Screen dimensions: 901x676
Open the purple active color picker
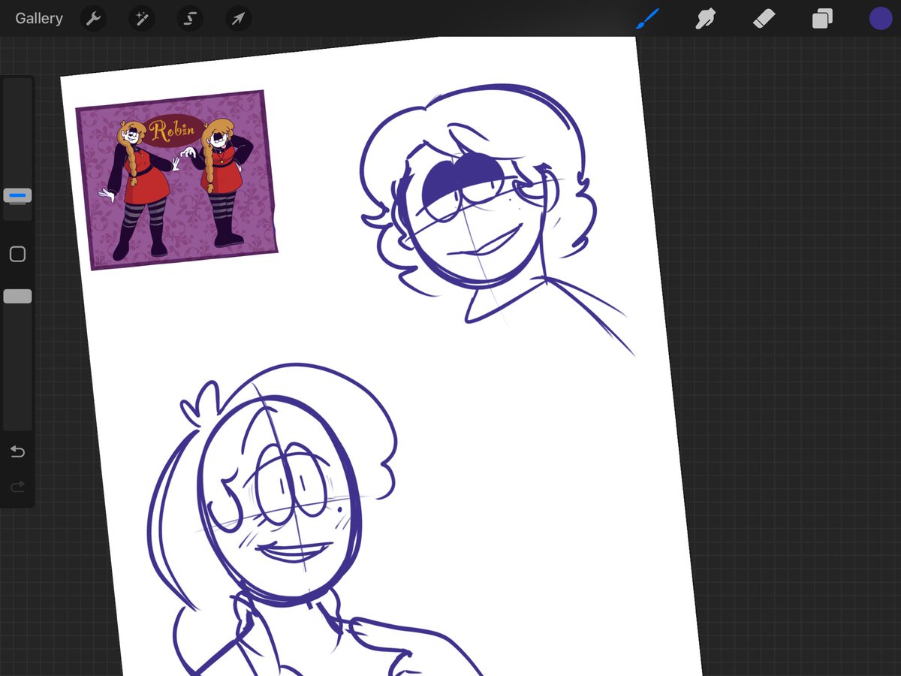tap(881, 19)
